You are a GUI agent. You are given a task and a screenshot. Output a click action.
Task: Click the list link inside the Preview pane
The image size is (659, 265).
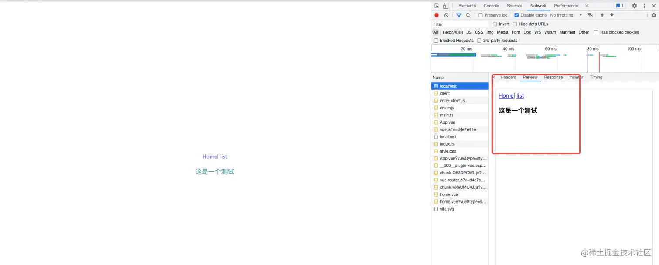point(520,95)
